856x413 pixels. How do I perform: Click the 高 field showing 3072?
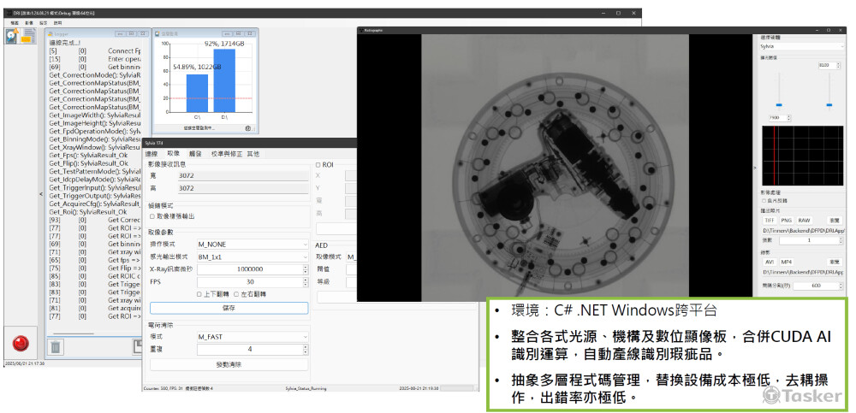242,188
